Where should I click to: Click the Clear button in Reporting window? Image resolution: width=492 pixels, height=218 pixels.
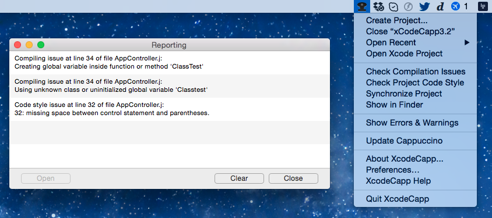point(239,178)
